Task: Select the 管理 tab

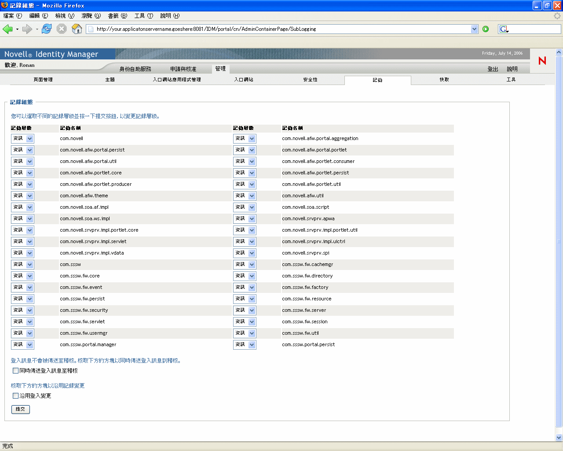Action: [x=220, y=69]
